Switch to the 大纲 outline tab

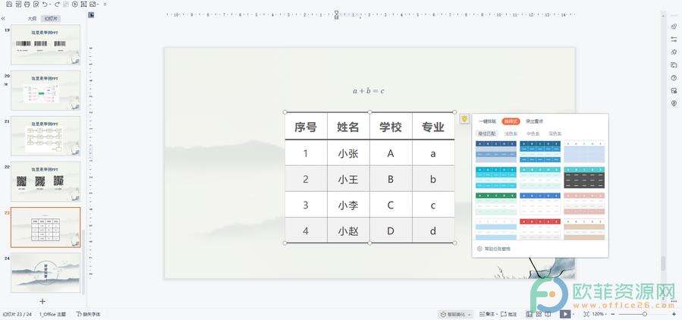pos(32,19)
